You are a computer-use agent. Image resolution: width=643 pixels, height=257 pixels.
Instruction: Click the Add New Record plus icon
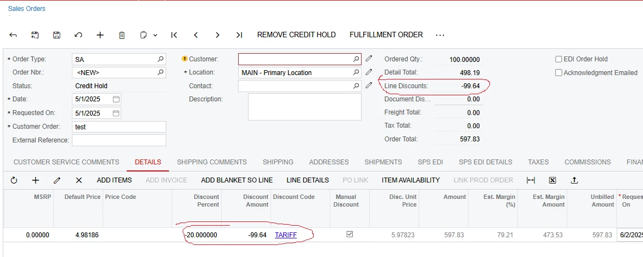[100, 35]
